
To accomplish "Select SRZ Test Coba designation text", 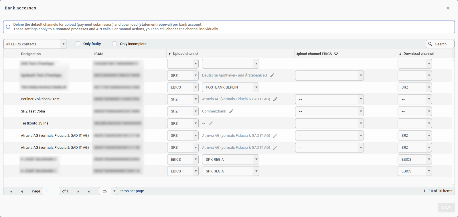I will pyautogui.click(x=33, y=111).
